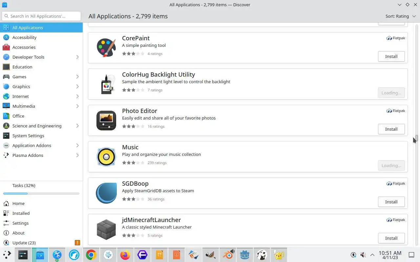Click the show desktop icon
Screen dimensions: 420x262
pos(411,255)
